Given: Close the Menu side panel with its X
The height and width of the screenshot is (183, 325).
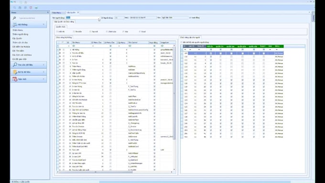Looking at the screenshot, I should pyautogui.click(x=48, y=12).
